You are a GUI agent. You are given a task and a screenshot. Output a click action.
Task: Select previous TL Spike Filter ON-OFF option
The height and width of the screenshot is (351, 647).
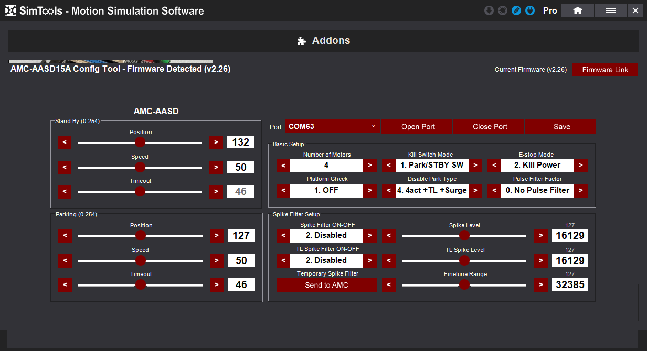283,260
